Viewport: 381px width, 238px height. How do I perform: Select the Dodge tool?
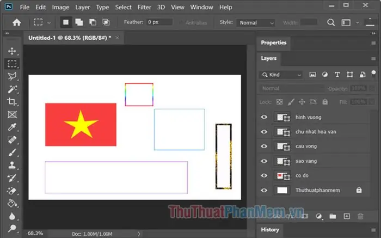tap(12, 228)
